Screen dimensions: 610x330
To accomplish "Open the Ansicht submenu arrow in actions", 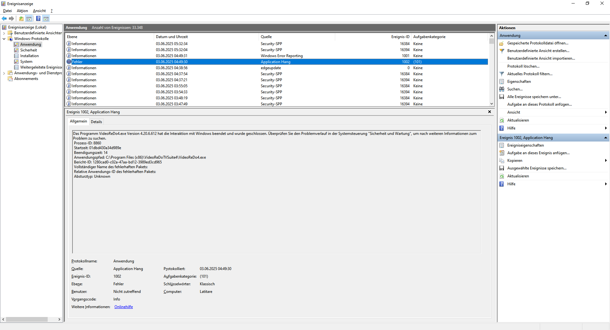I will tap(606, 112).
